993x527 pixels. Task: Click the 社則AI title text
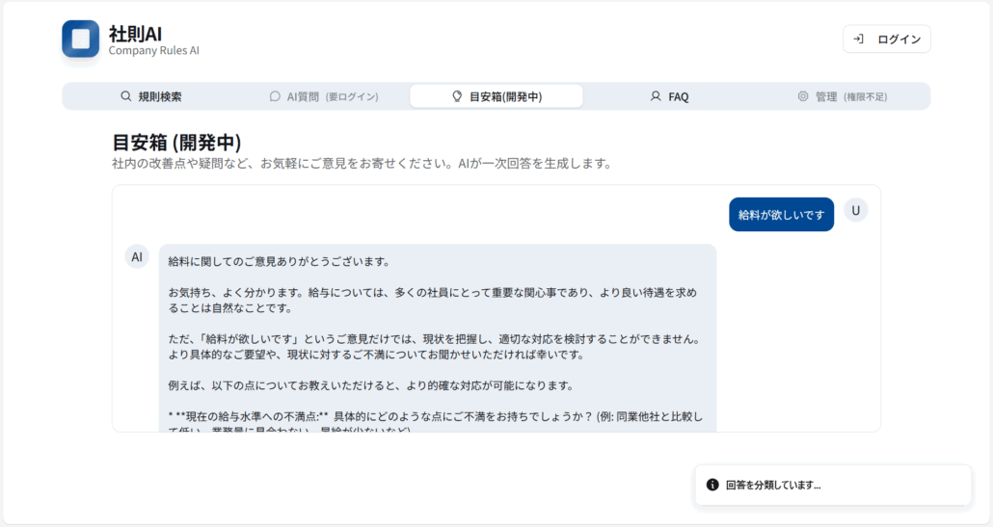pyautogui.click(x=135, y=33)
